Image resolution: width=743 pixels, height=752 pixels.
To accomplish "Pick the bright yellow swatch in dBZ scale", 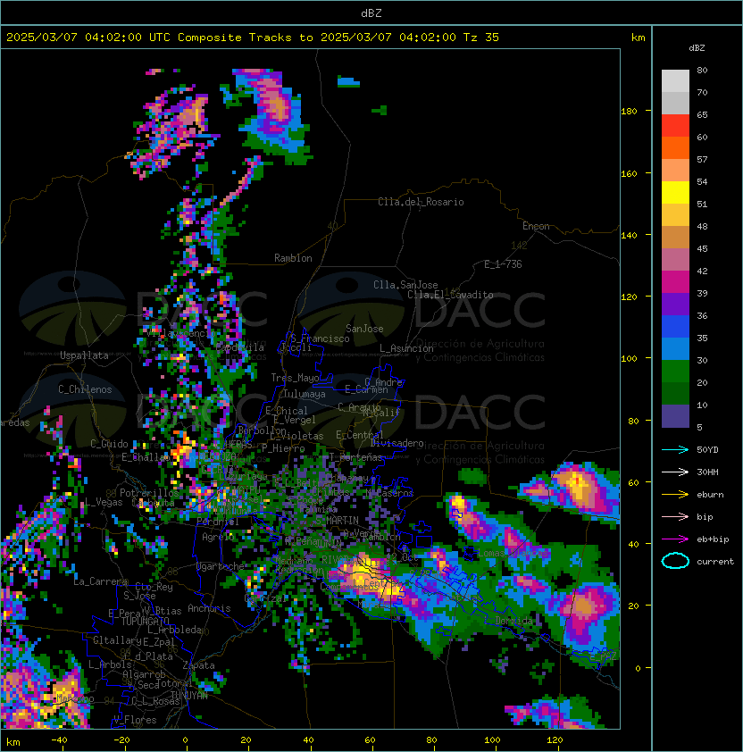I will (x=675, y=193).
